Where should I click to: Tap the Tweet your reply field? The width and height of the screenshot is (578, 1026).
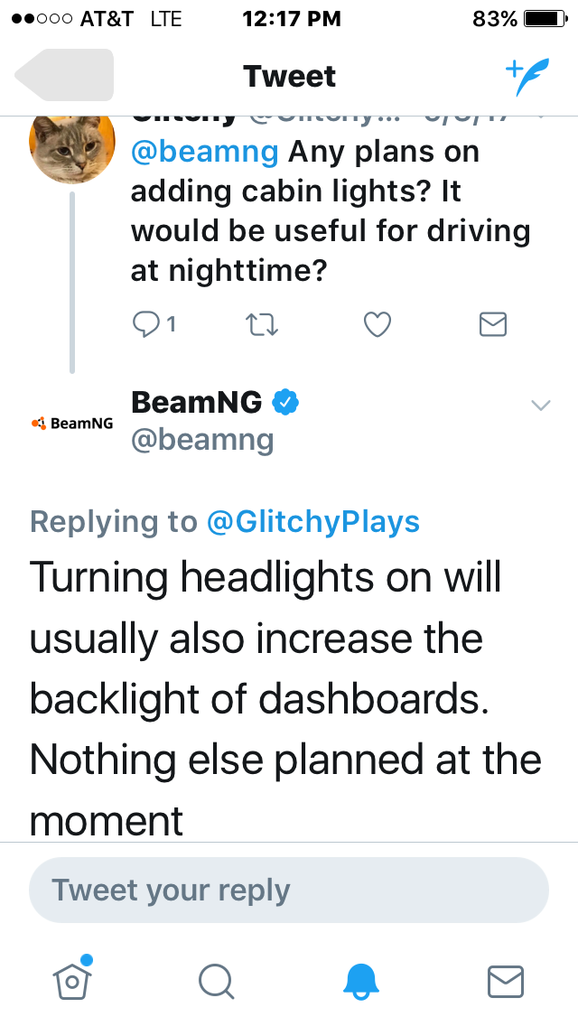[x=289, y=890]
